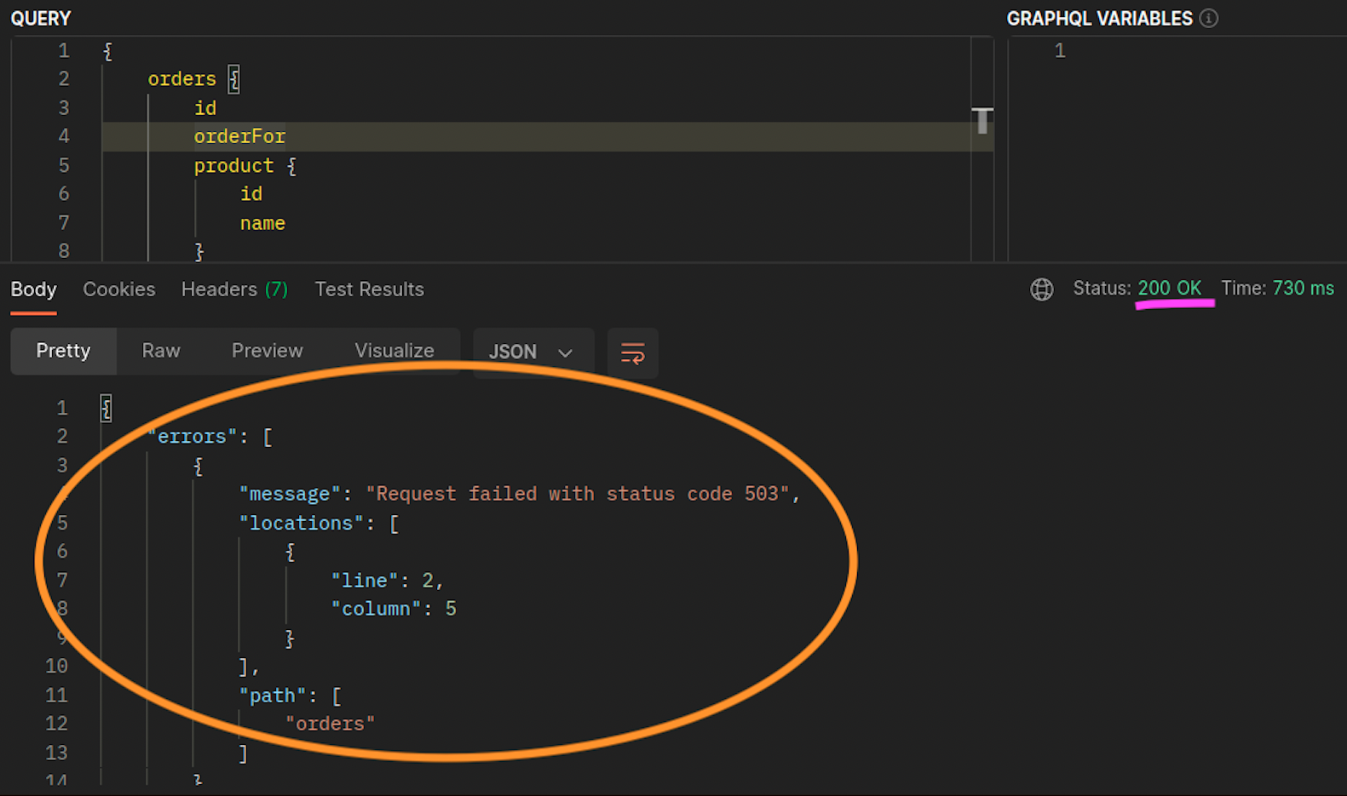Click the 730 ms response time
1347x796 pixels.
[x=1304, y=289]
